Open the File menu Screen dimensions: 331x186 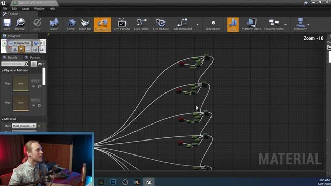(5, 9)
